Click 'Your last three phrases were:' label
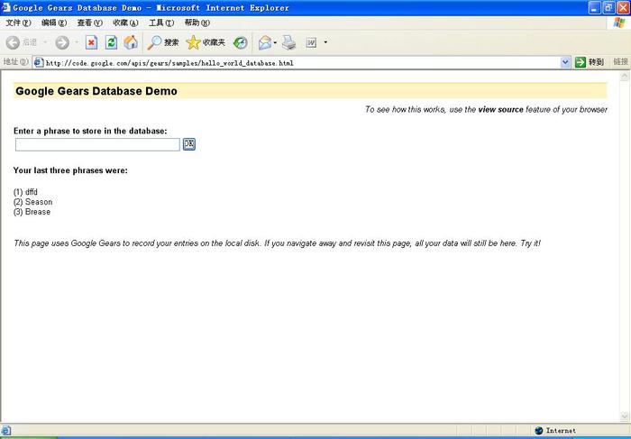Viewport: 631px width, 439px height. 70,170
